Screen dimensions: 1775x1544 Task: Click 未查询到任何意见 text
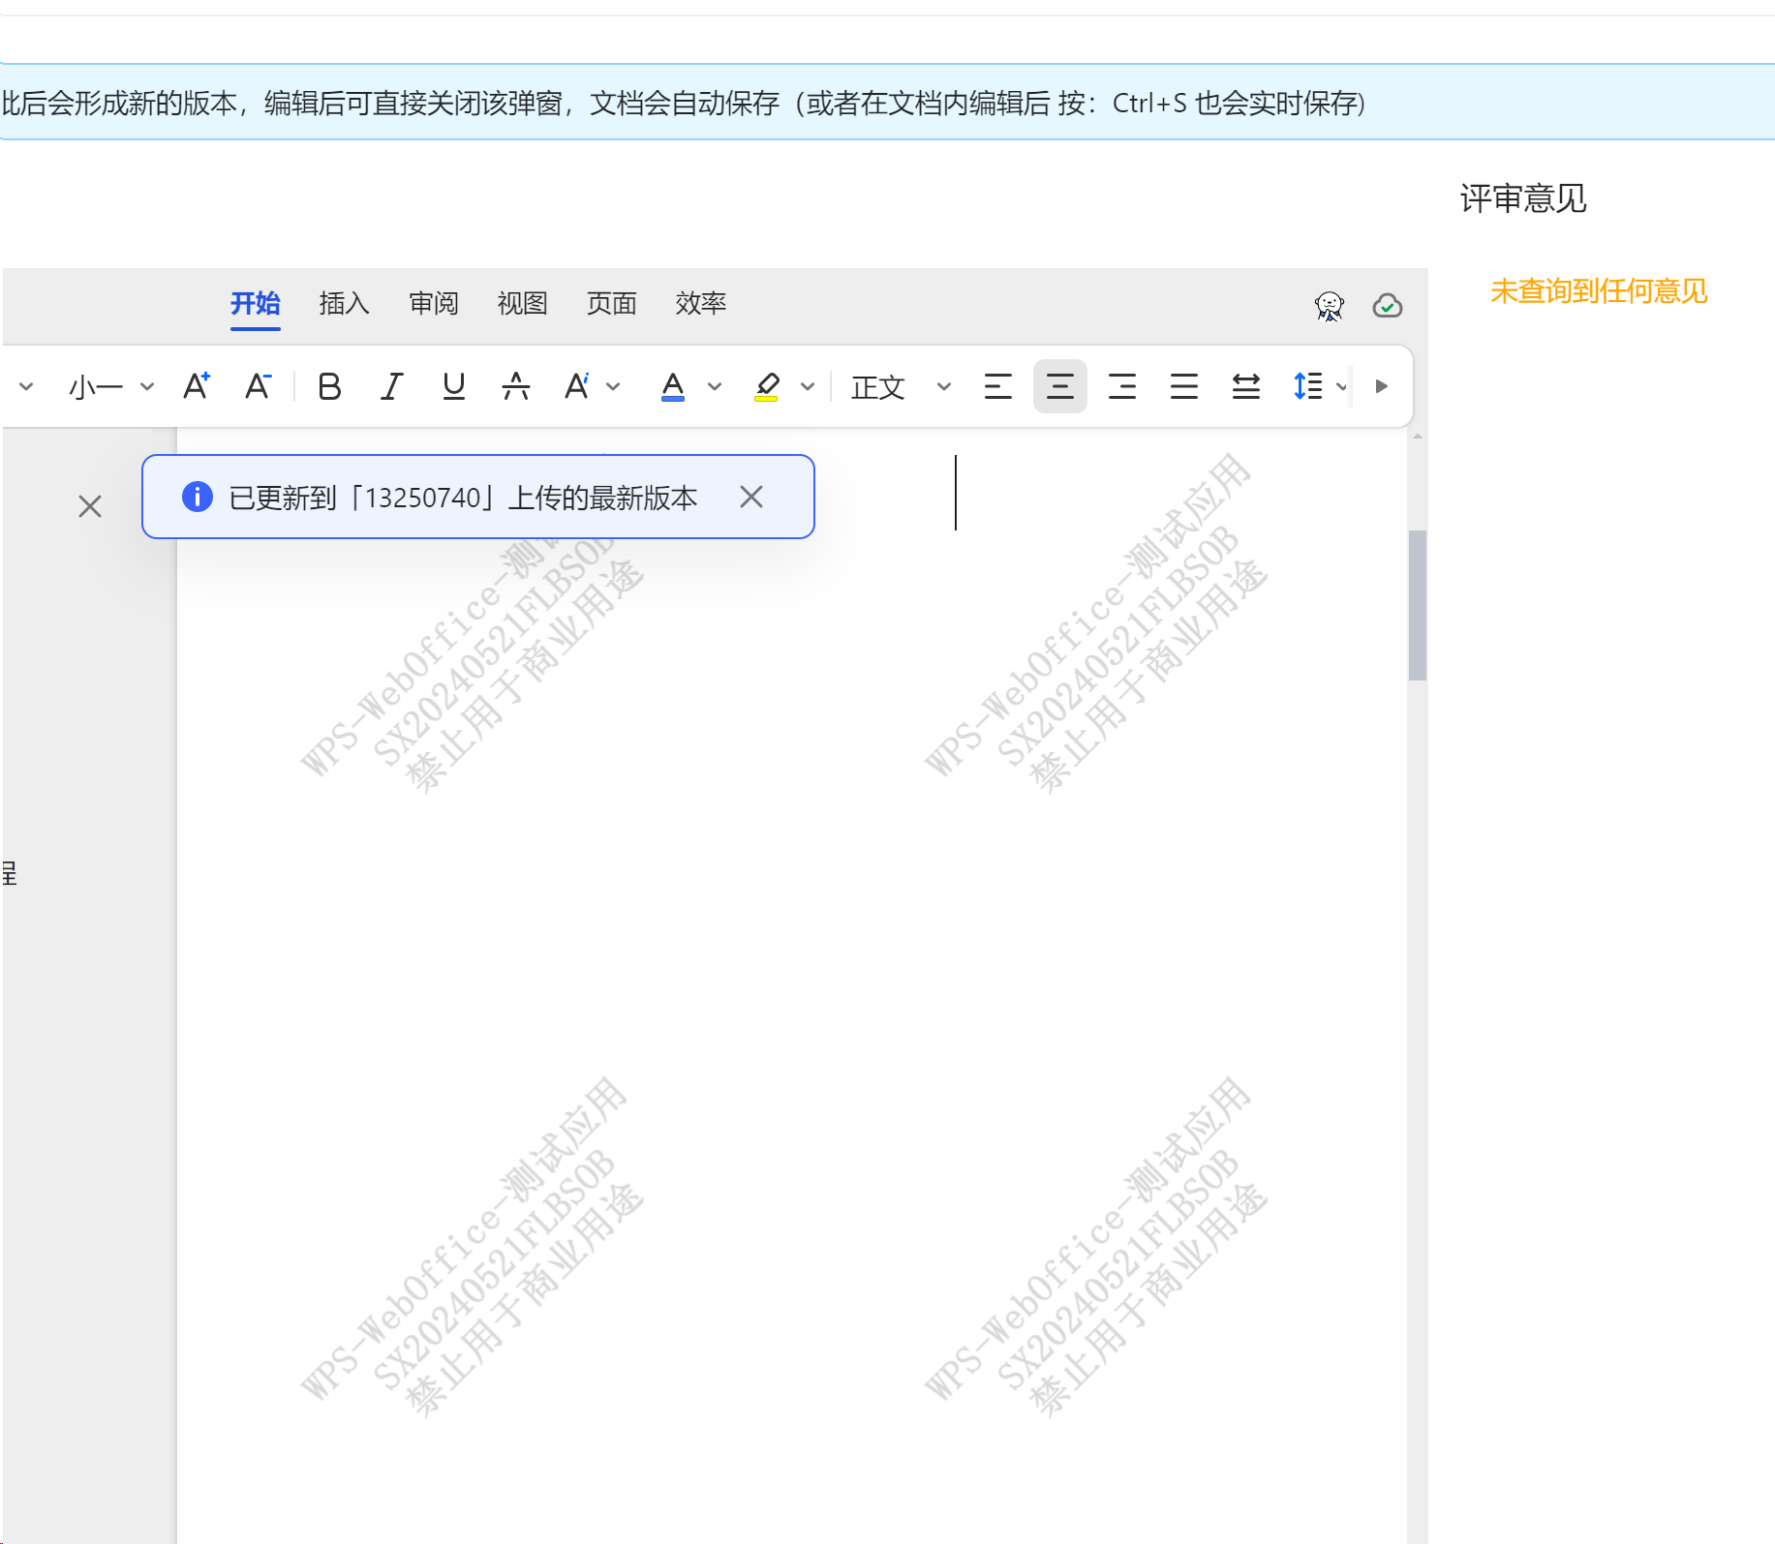coord(1599,291)
